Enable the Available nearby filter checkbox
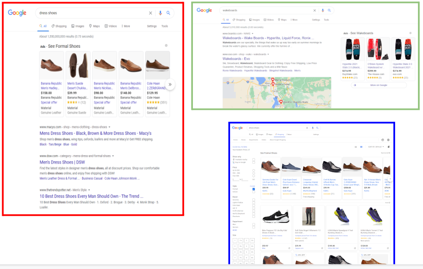Image resolution: width=423 pixels, height=269 pixels. 253,159
